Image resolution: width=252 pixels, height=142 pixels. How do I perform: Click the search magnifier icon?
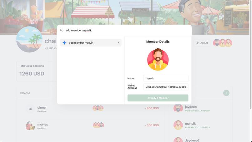point(61,30)
